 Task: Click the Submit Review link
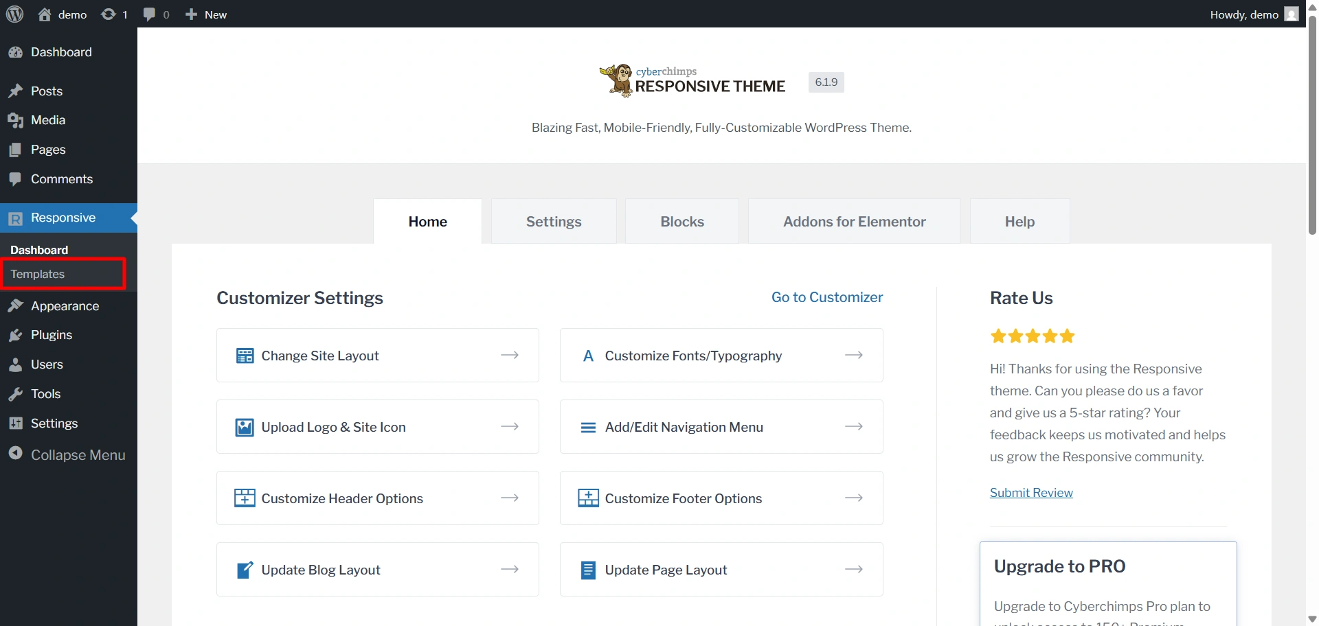(x=1031, y=493)
